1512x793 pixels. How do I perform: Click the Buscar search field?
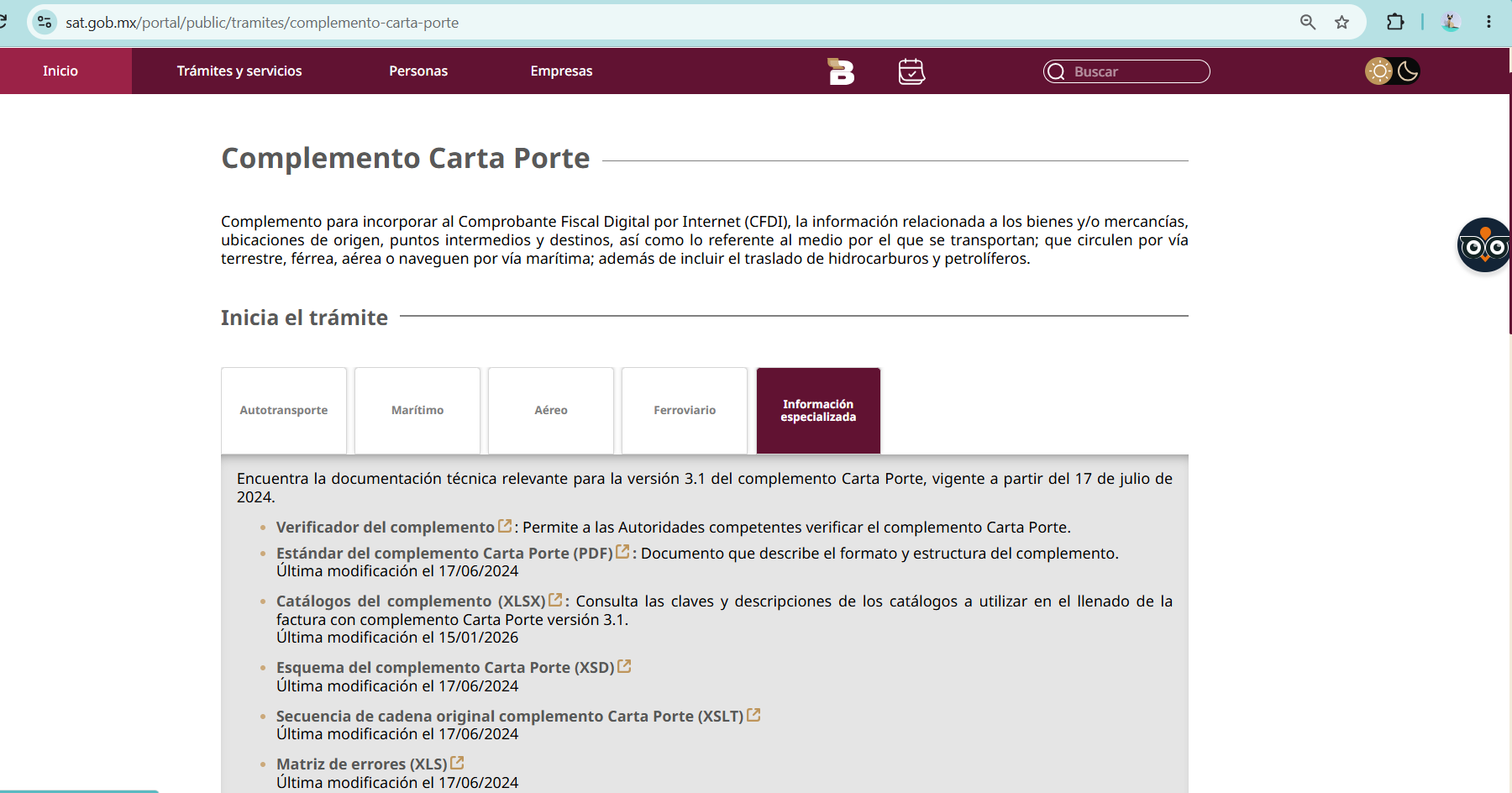(x=1126, y=71)
